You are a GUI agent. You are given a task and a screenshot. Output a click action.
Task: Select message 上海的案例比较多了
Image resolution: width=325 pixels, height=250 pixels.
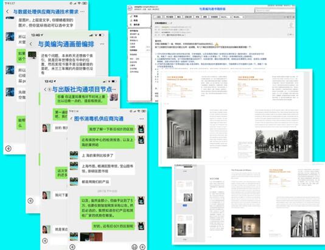[97, 155]
